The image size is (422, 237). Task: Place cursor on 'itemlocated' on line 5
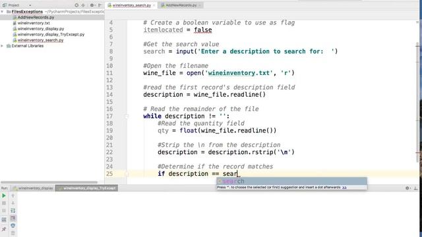pyautogui.click(x=163, y=30)
